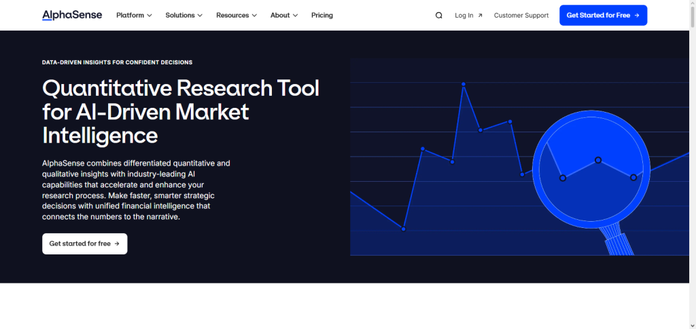The height and width of the screenshot is (329, 696).
Task: Click the Data-Driven Insights tagline text
Action: pyautogui.click(x=117, y=62)
